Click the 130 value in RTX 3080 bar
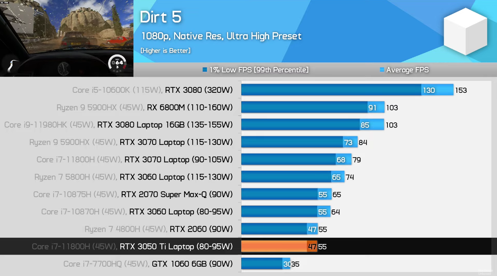 [429, 90]
